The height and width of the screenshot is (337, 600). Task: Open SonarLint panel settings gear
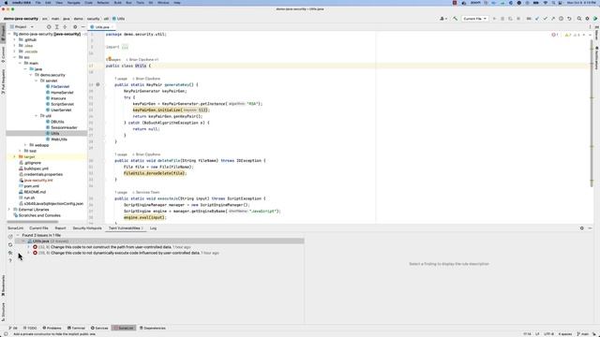[581, 228]
